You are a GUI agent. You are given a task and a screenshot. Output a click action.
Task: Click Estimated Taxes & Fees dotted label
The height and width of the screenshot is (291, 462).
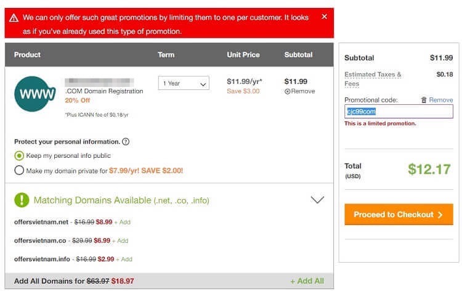coord(373,79)
